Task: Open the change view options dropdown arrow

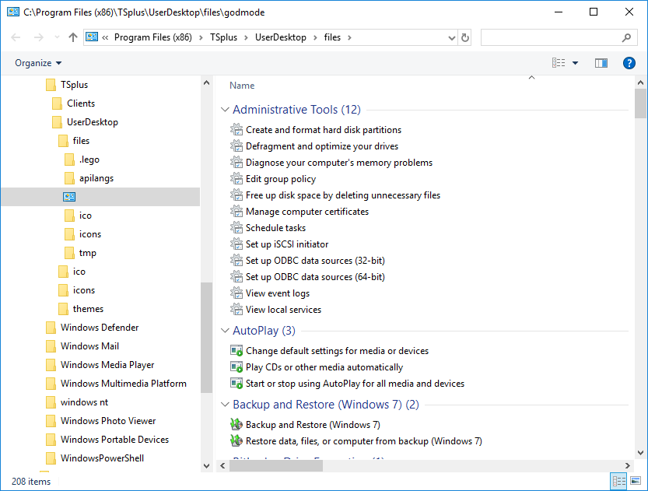Action: (576, 63)
